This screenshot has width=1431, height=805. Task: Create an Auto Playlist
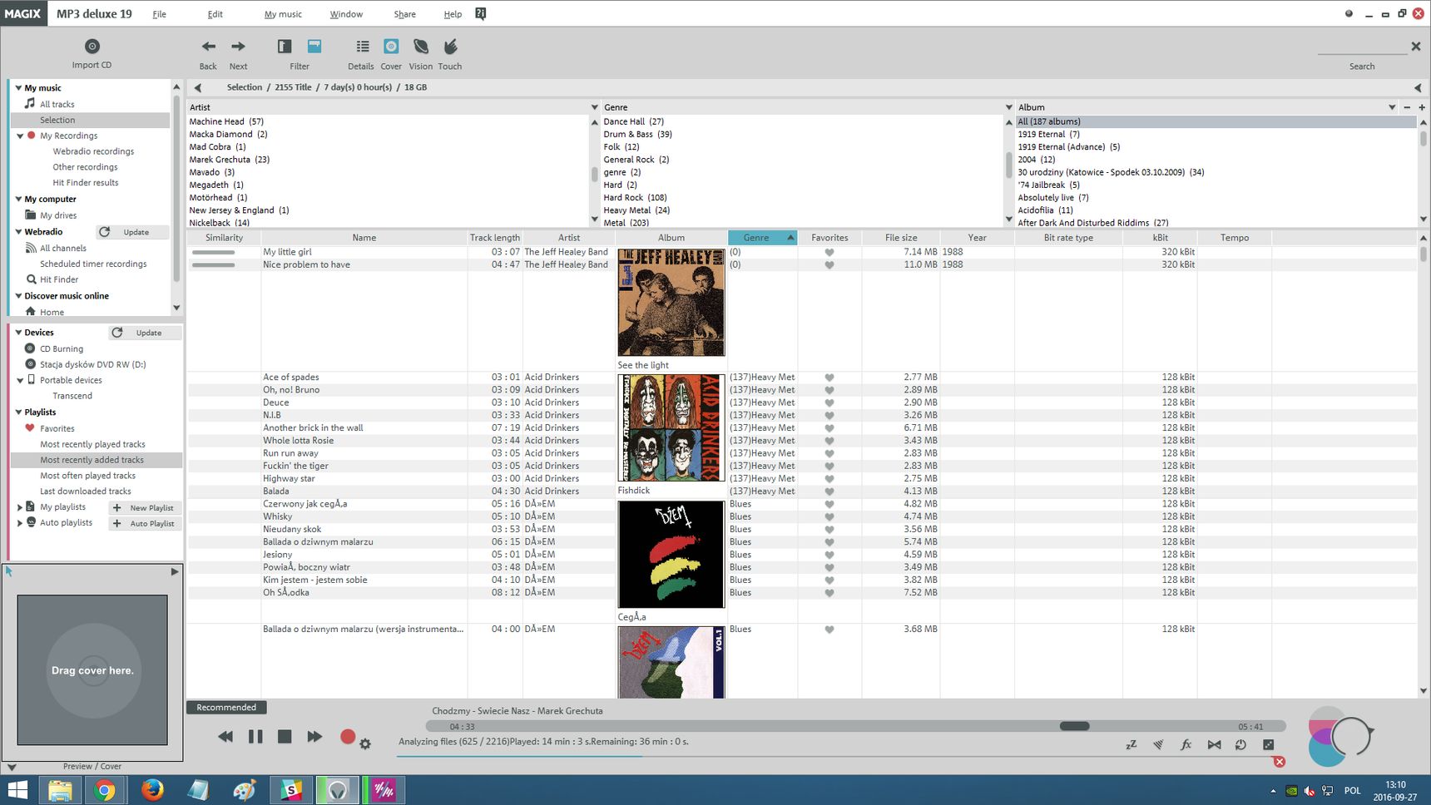[145, 523]
